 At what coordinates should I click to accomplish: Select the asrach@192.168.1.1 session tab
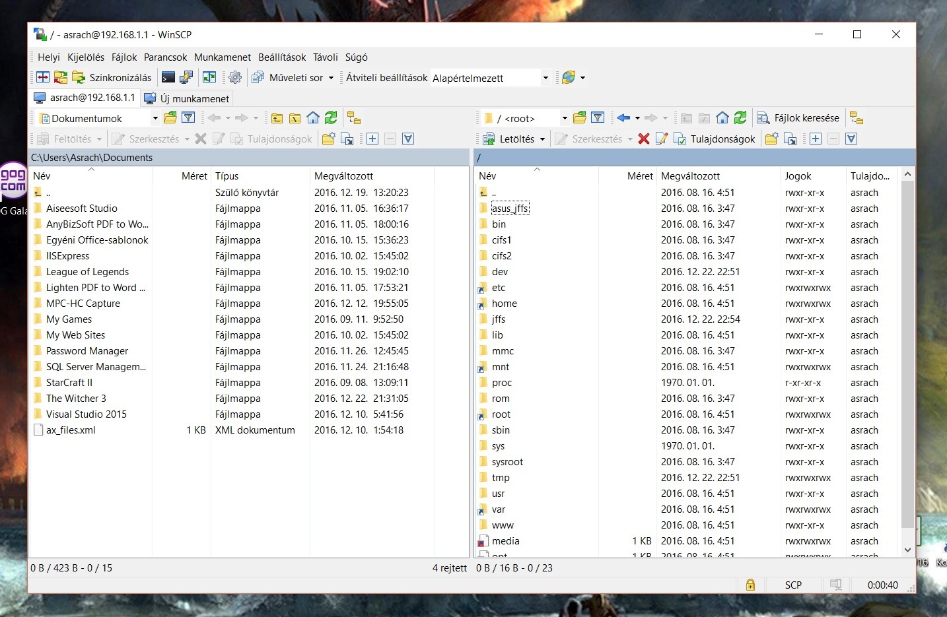[85, 98]
